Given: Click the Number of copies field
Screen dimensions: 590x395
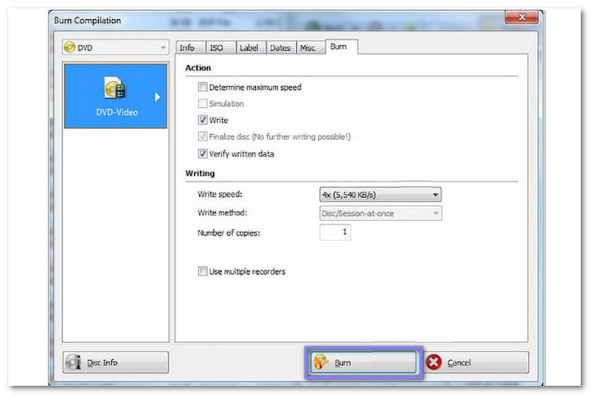Looking at the screenshot, I should (336, 232).
